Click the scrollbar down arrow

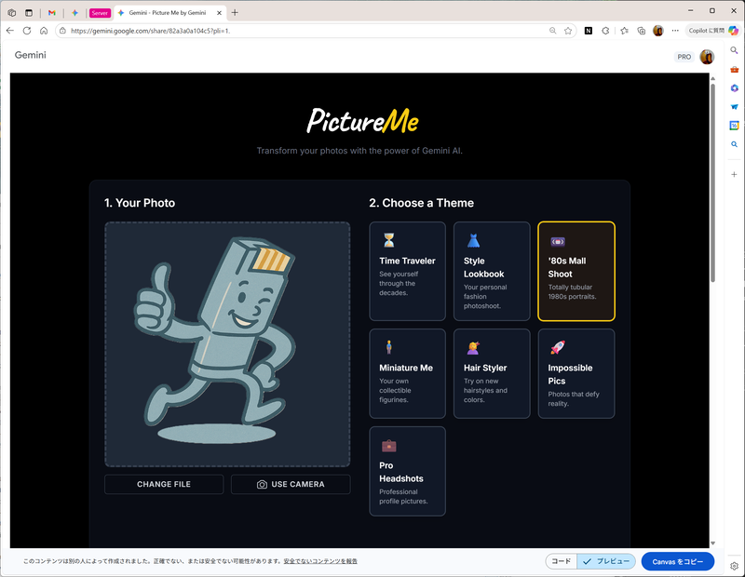point(712,543)
